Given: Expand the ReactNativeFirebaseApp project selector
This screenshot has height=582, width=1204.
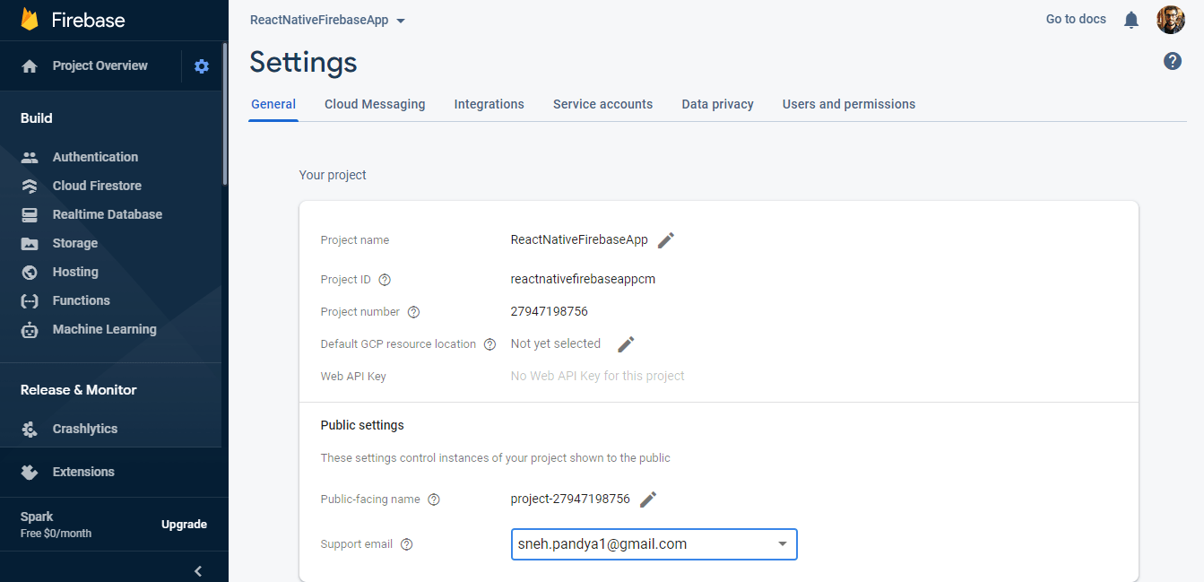Looking at the screenshot, I should point(327,20).
